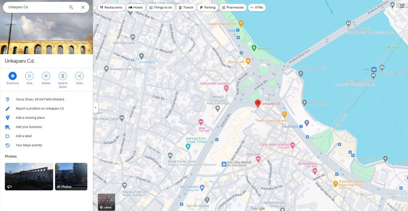Click the search magnifier icon

point(71,7)
